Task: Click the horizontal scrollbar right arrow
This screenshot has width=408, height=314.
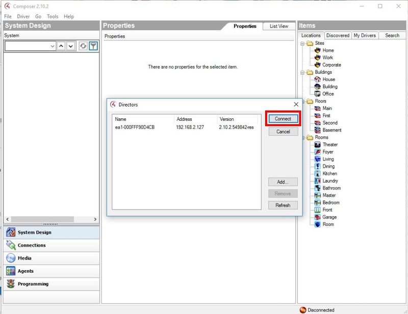Action: pyautogui.click(x=95, y=219)
